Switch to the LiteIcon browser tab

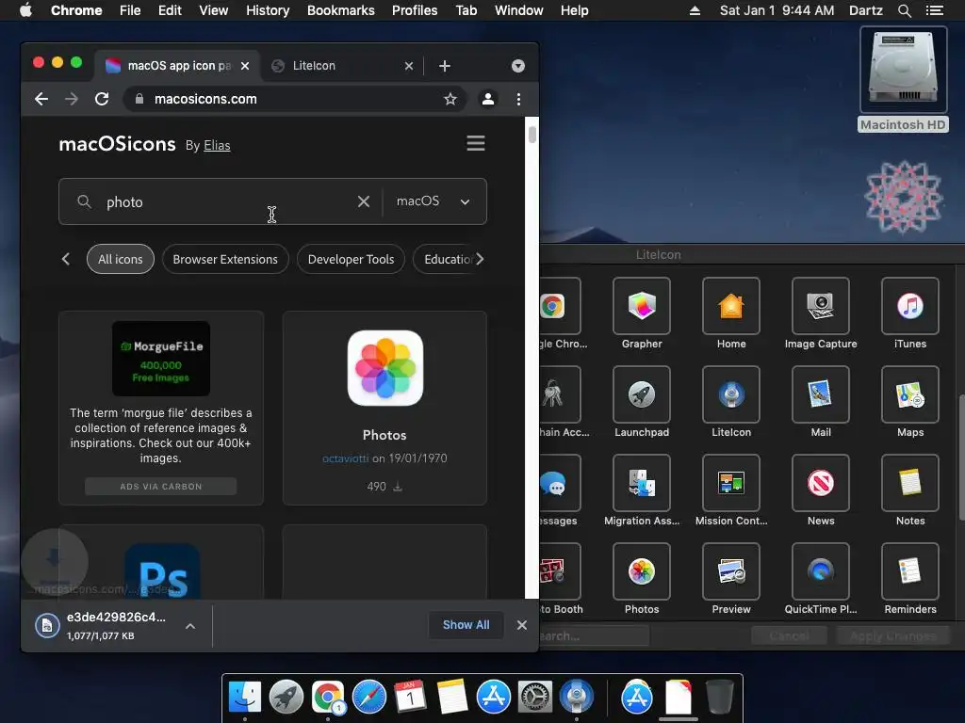coord(343,66)
